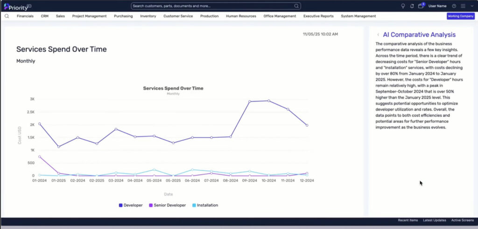
Task: Click the Working Company button
Action: 461,16
